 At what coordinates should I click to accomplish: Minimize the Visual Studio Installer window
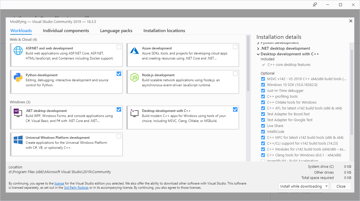coord(328,5)
